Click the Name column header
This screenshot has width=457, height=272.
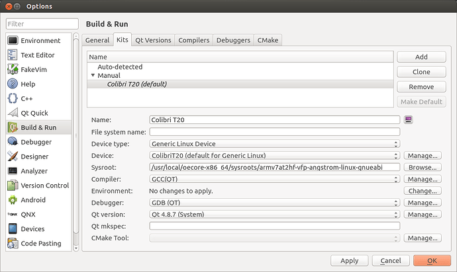pos(240,57)
